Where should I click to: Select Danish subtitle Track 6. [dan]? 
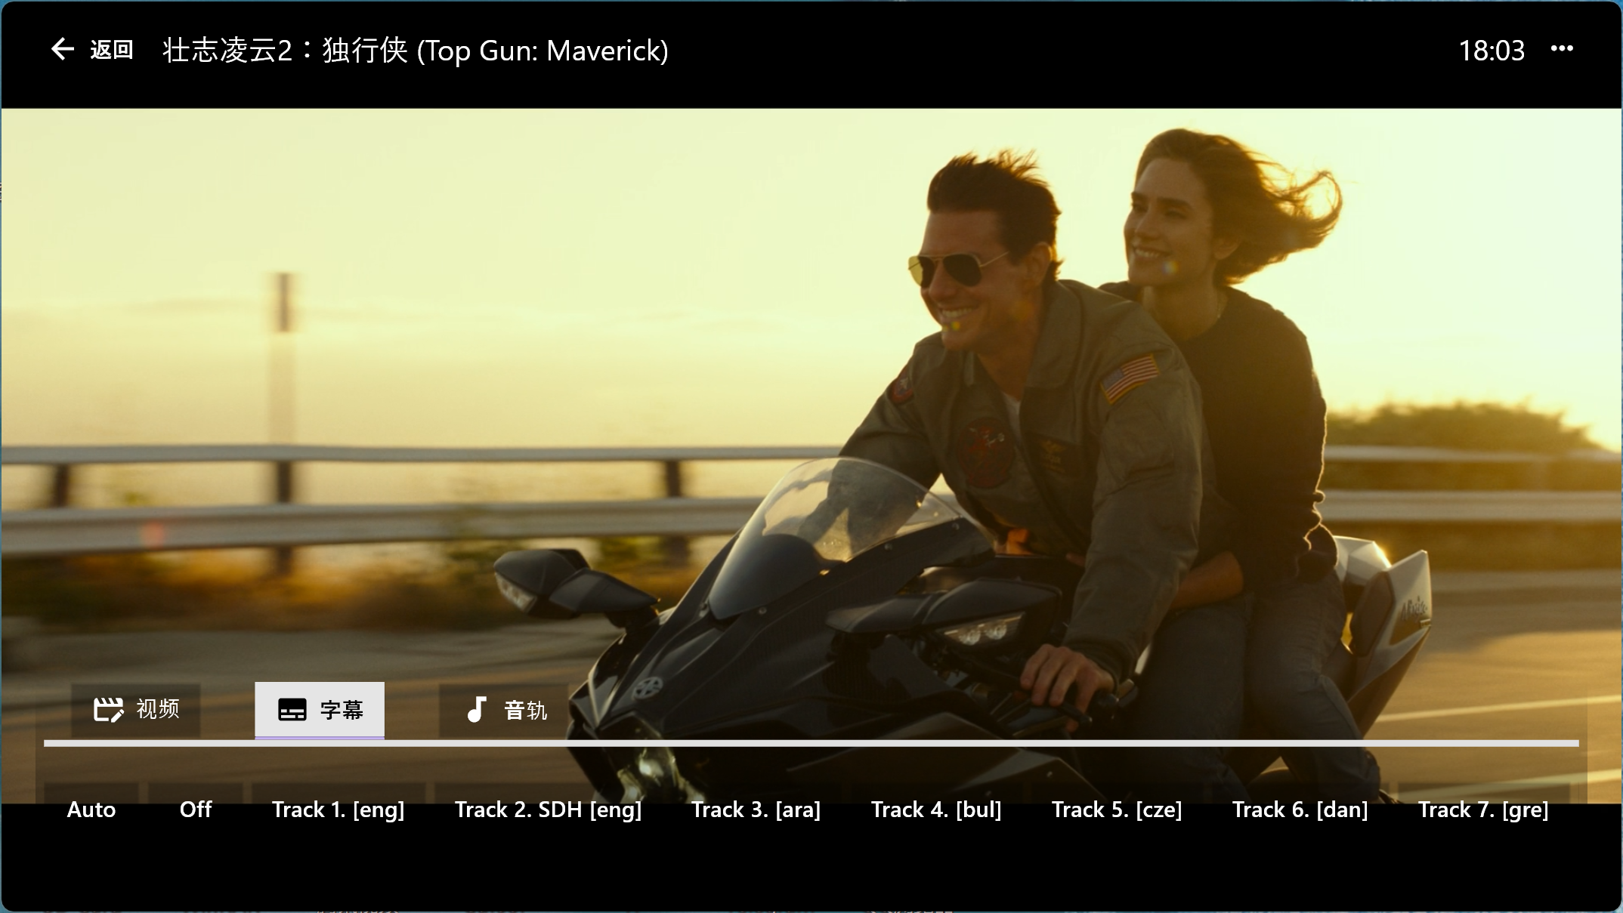coord(1300,810)
